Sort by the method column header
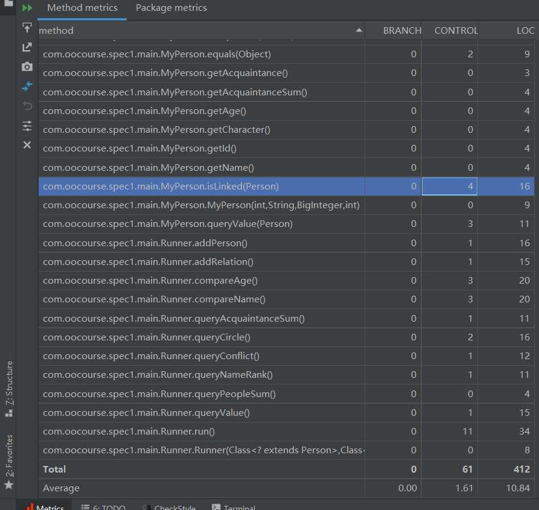 click(199, 30)
